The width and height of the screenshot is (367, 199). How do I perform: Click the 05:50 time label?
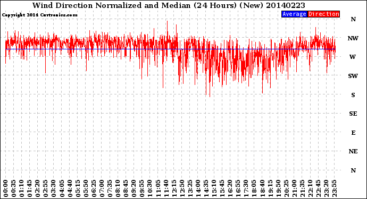(86, 188)
